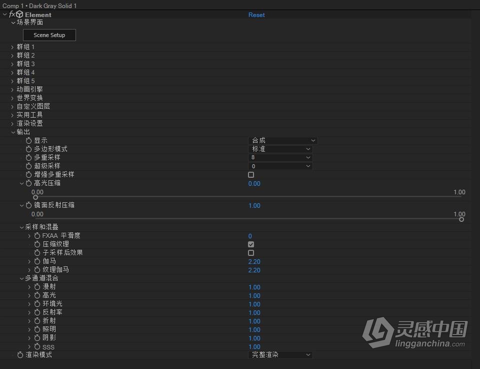Collapse the 高光压缩 slider twirl arrow

[x=21, y=184]
